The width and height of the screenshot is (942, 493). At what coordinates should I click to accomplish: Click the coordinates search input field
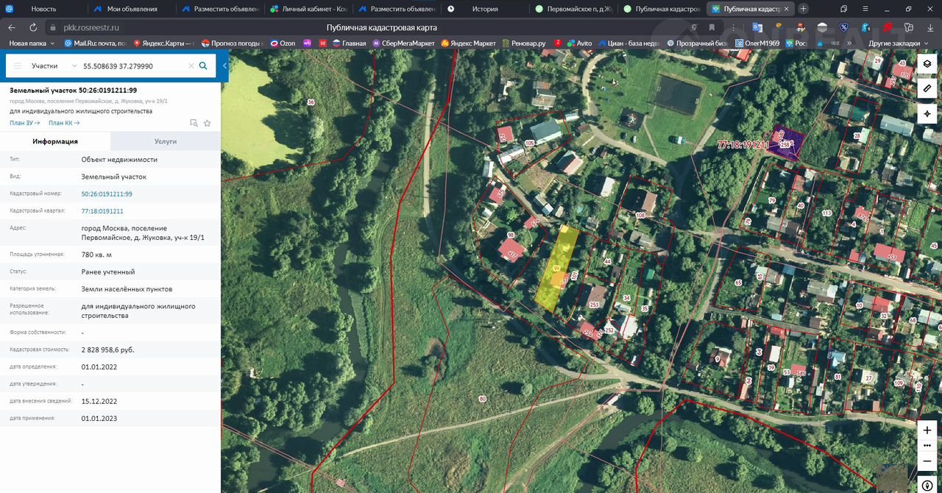132,65
